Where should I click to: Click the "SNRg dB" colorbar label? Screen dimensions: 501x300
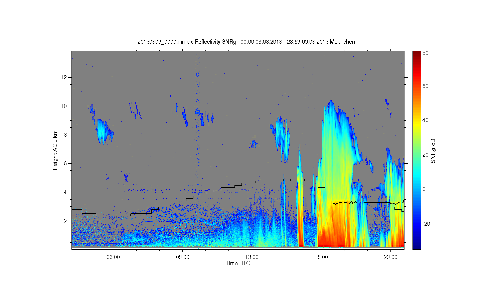pos(433,151)
